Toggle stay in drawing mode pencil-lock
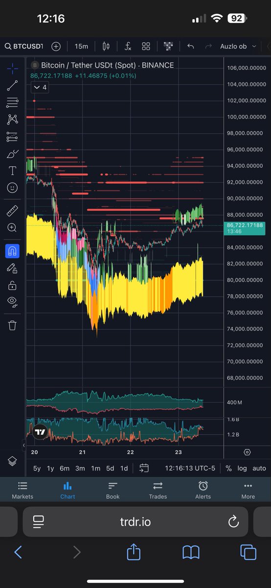Screen dimensions: 271x588 (x=12, y=268)
